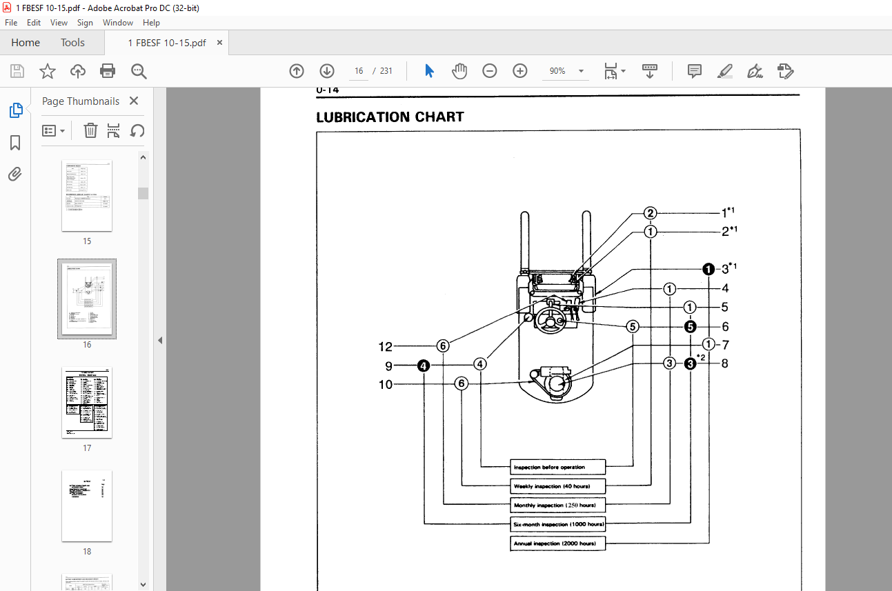
Task: Open the File menu
Action: pos(11,23)
